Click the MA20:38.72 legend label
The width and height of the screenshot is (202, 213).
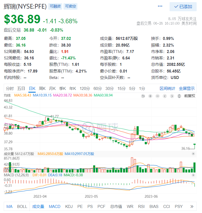(x=62, y=95)
